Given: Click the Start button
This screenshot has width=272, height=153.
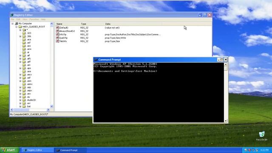Looking at the screenshot, I should [x=9, y=150].
